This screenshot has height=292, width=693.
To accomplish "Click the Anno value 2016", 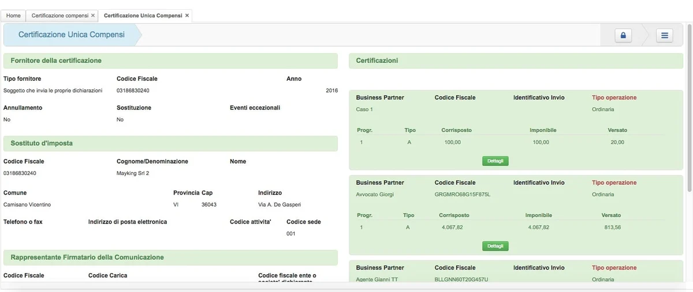I will click(331, 90).
